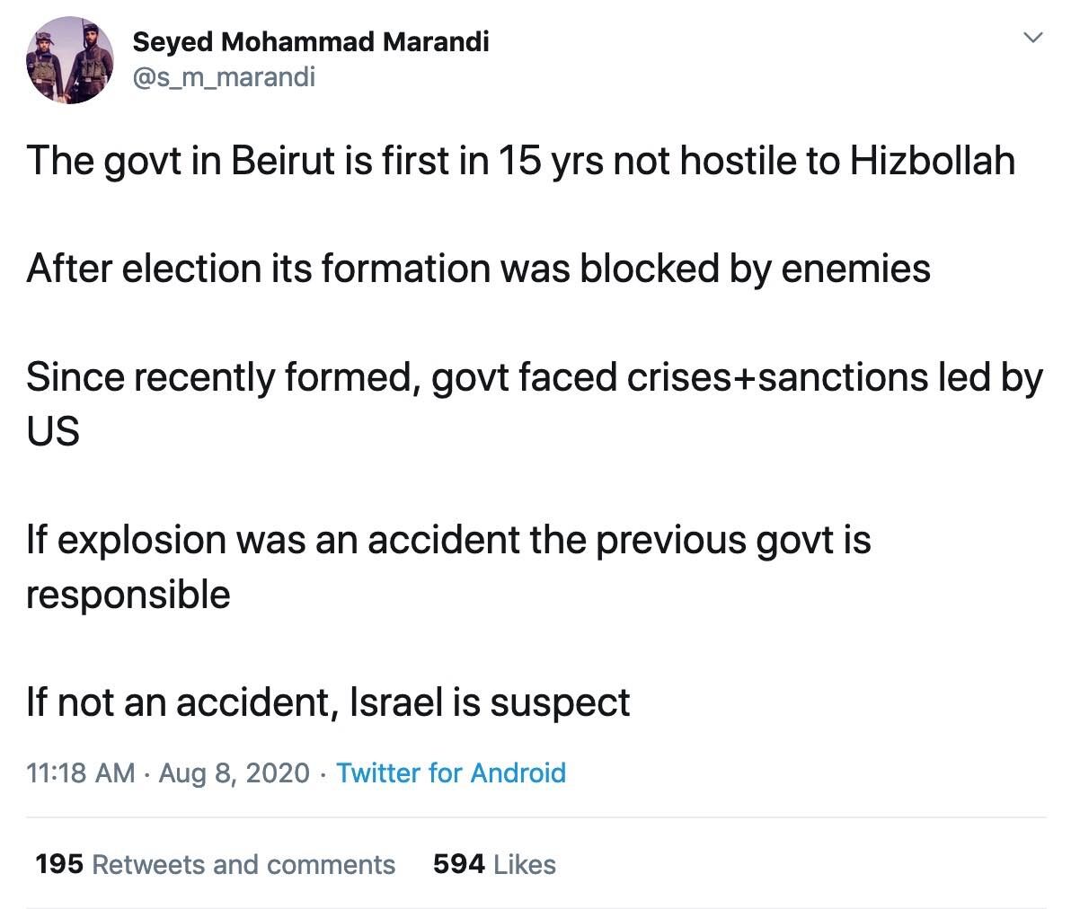Click the @s_m_marandi handle

[x=224, y=77]
